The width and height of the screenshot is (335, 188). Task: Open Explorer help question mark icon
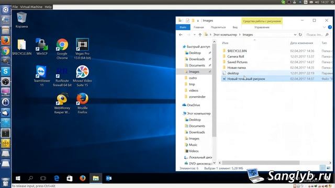(x=330, y=27)
